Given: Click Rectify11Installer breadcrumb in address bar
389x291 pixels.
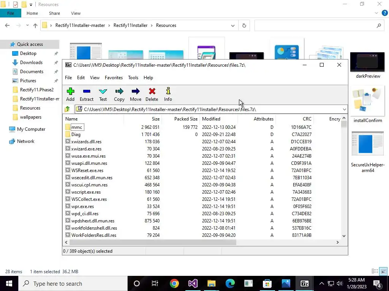Looking at the screenshot, I should (x=131, y=25).
